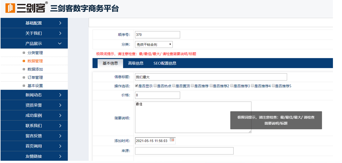Screen dimensions: 342x163
Task: Click bullet icon next to 订单管理
Action: [x=24, y=77]
